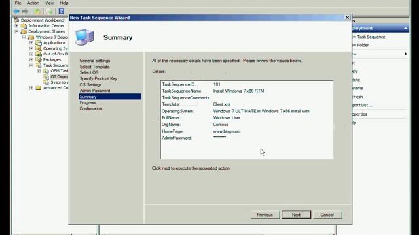Screen dimensions: 419x235
Task: Open the View menu
Action: 50,3
